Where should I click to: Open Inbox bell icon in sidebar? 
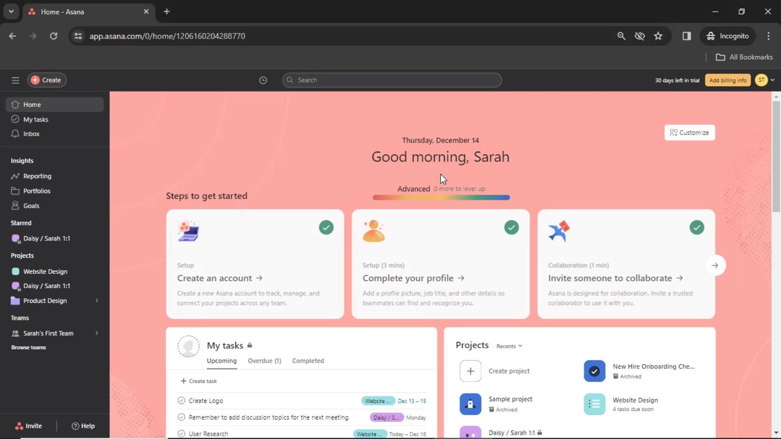click(x=15, y=134)
